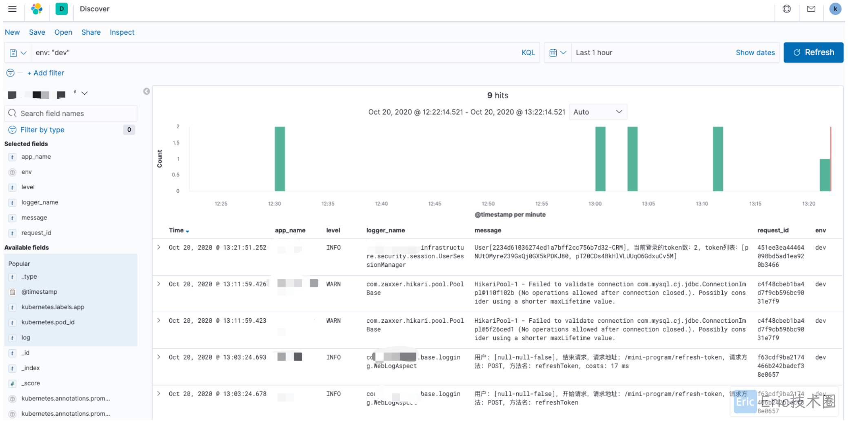Open the calendar quick time menu
Image resolution: width=848 pixels, height=426 pixels.
click(558, 53)
